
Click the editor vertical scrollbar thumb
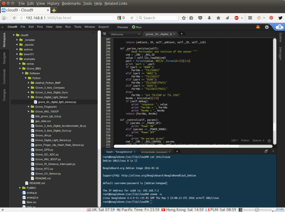tap(275, 127)
